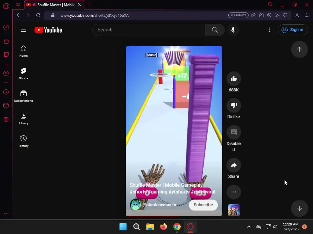Open more actions ellipsis for the short
The height and width of the screenshot is (234, 313).
234,192
